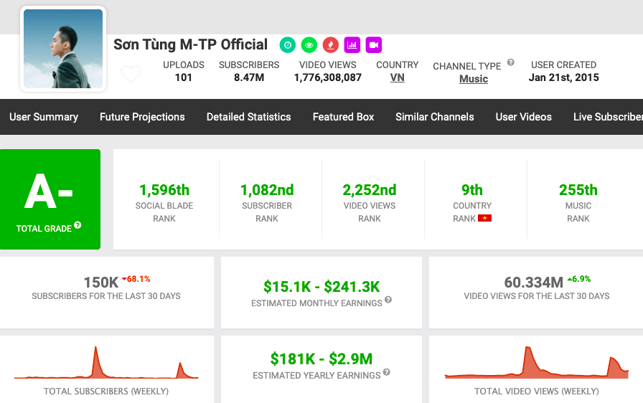Screen dimensions: 643x403
Task: Click the 255th music rank value
Action: (x=578, y=190)
